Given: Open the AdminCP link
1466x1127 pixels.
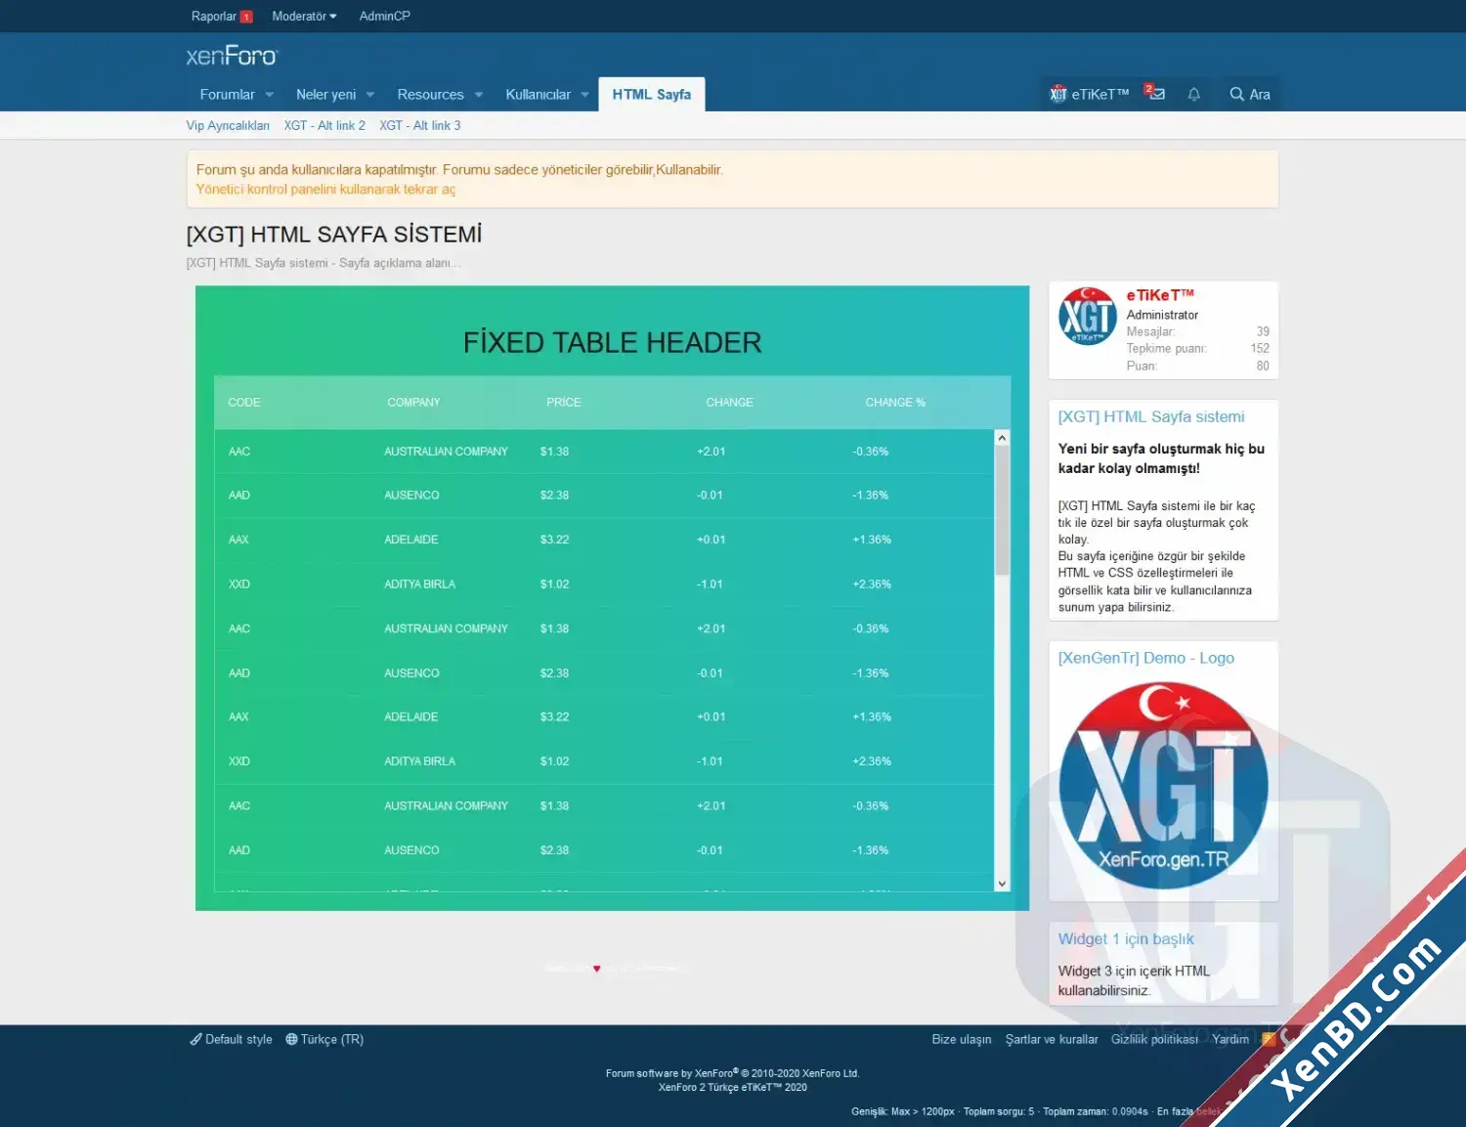Looking at the screenshot, I should click(x=384, y=16).
